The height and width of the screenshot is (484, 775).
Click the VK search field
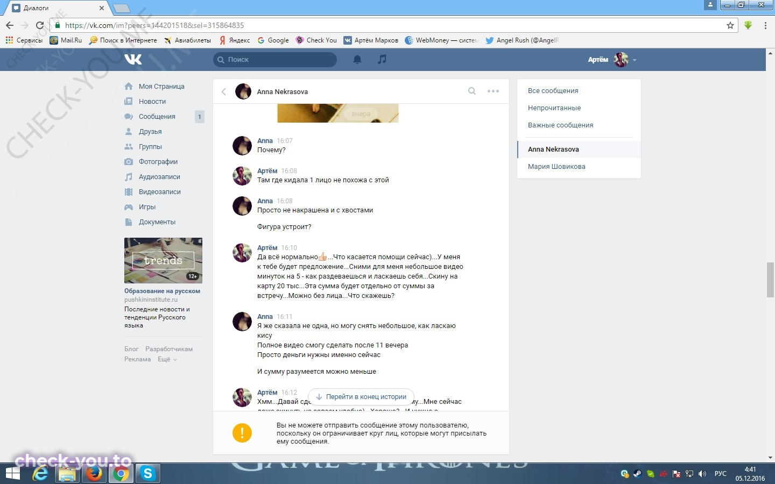[x=275, y=59]
